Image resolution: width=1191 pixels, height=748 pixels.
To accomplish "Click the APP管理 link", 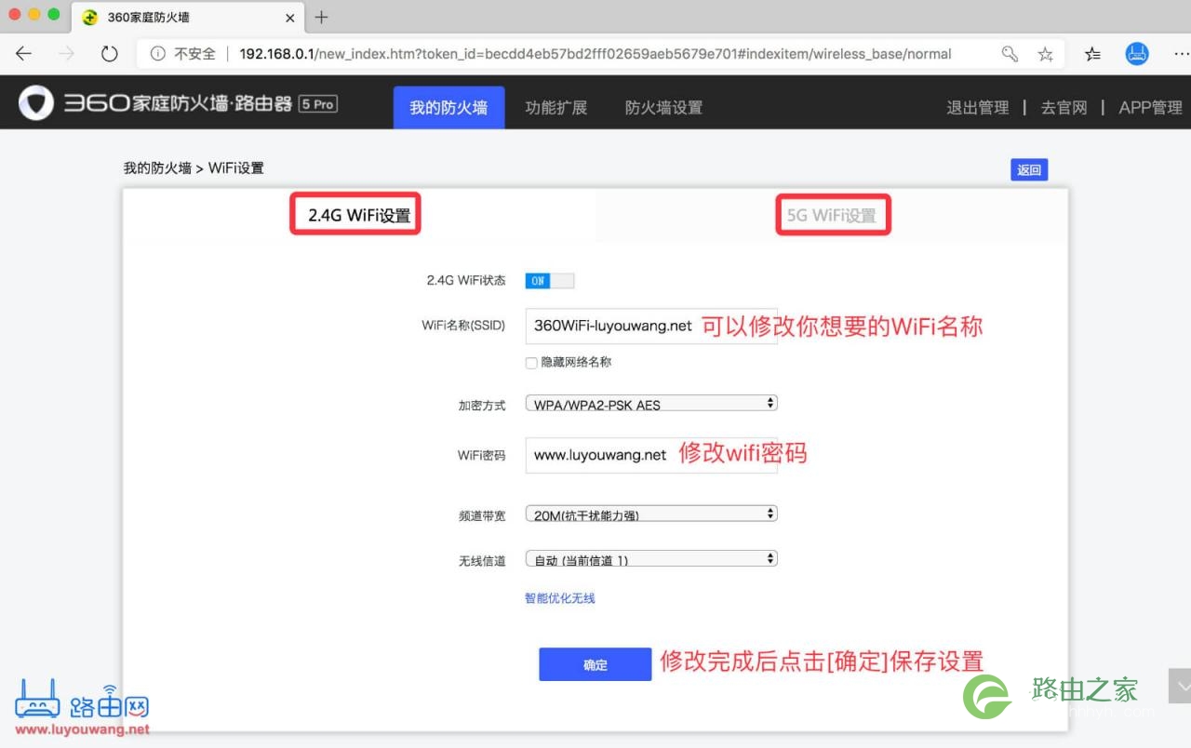I will 1150,107.
